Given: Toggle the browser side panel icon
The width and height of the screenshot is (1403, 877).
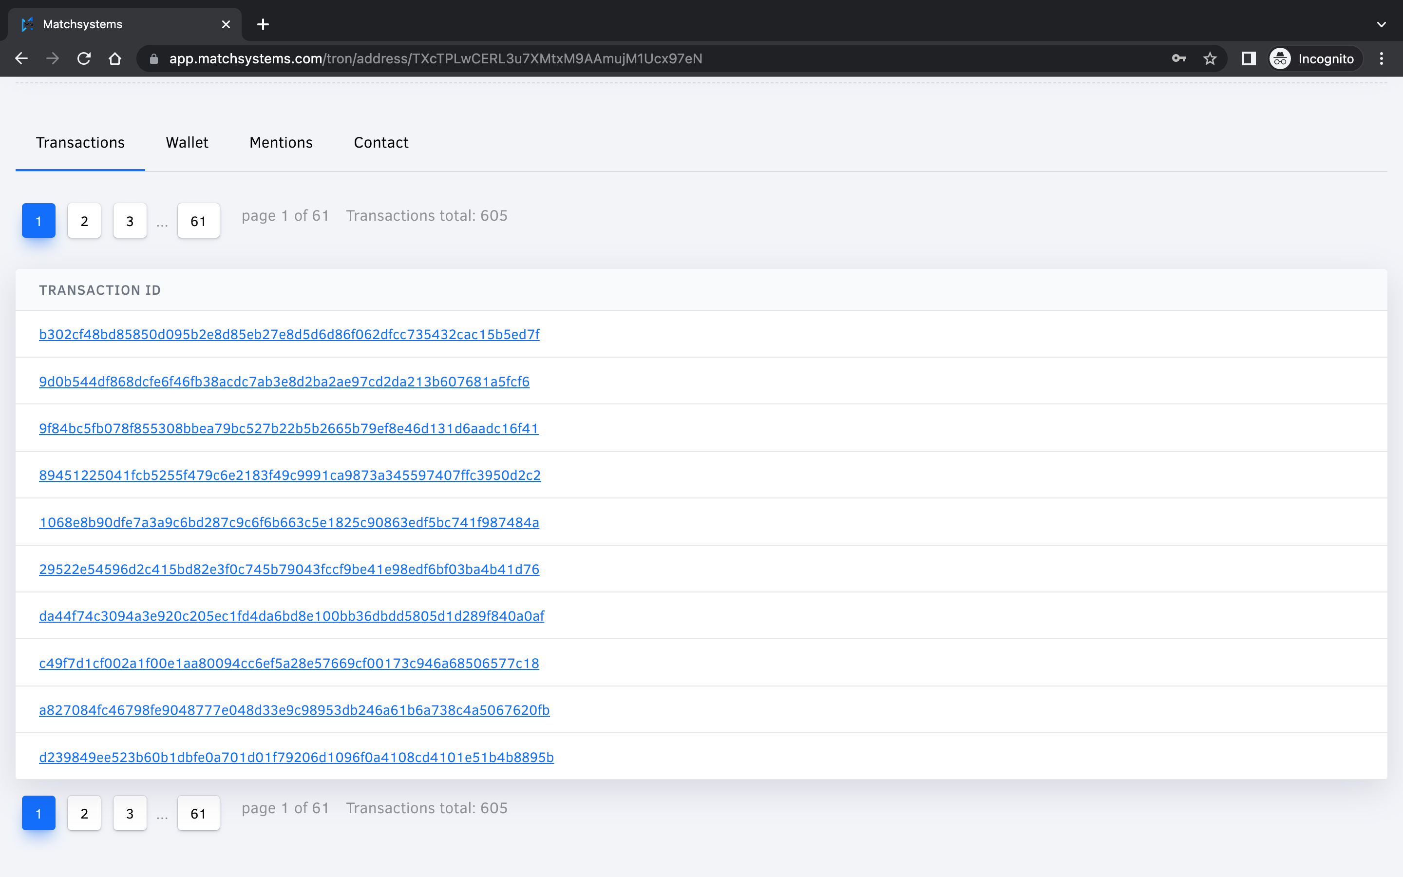Looking at the screenshot, I should click(x=1248, y=58).
